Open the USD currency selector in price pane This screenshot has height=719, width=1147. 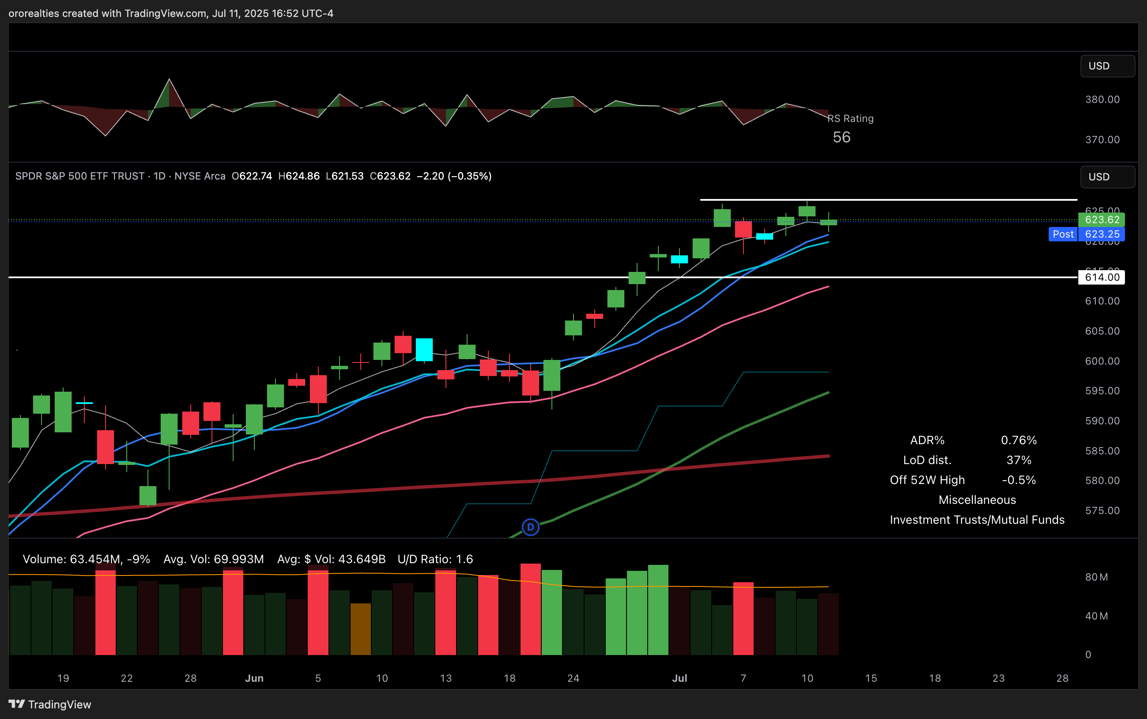[1107, 177]
